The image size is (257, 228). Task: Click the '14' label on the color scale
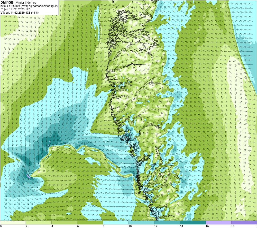pos(181,226)
